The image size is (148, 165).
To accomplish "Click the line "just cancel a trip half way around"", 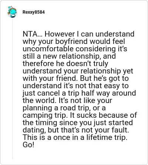I will click(x=79, y=93).
